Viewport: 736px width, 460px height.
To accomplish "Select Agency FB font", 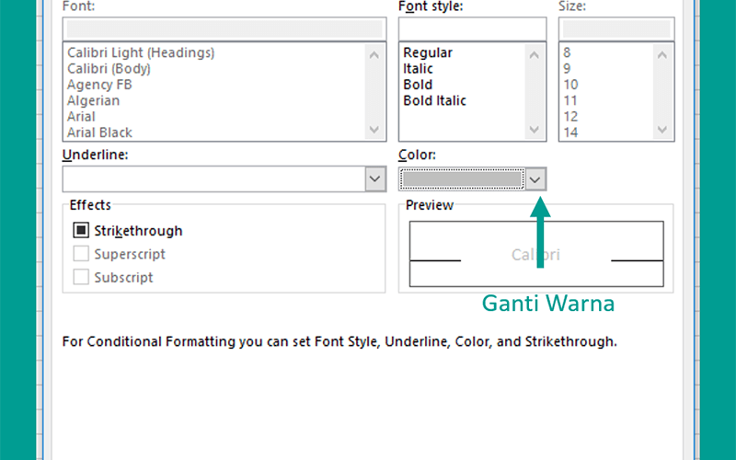I will (x=99, y=85).
